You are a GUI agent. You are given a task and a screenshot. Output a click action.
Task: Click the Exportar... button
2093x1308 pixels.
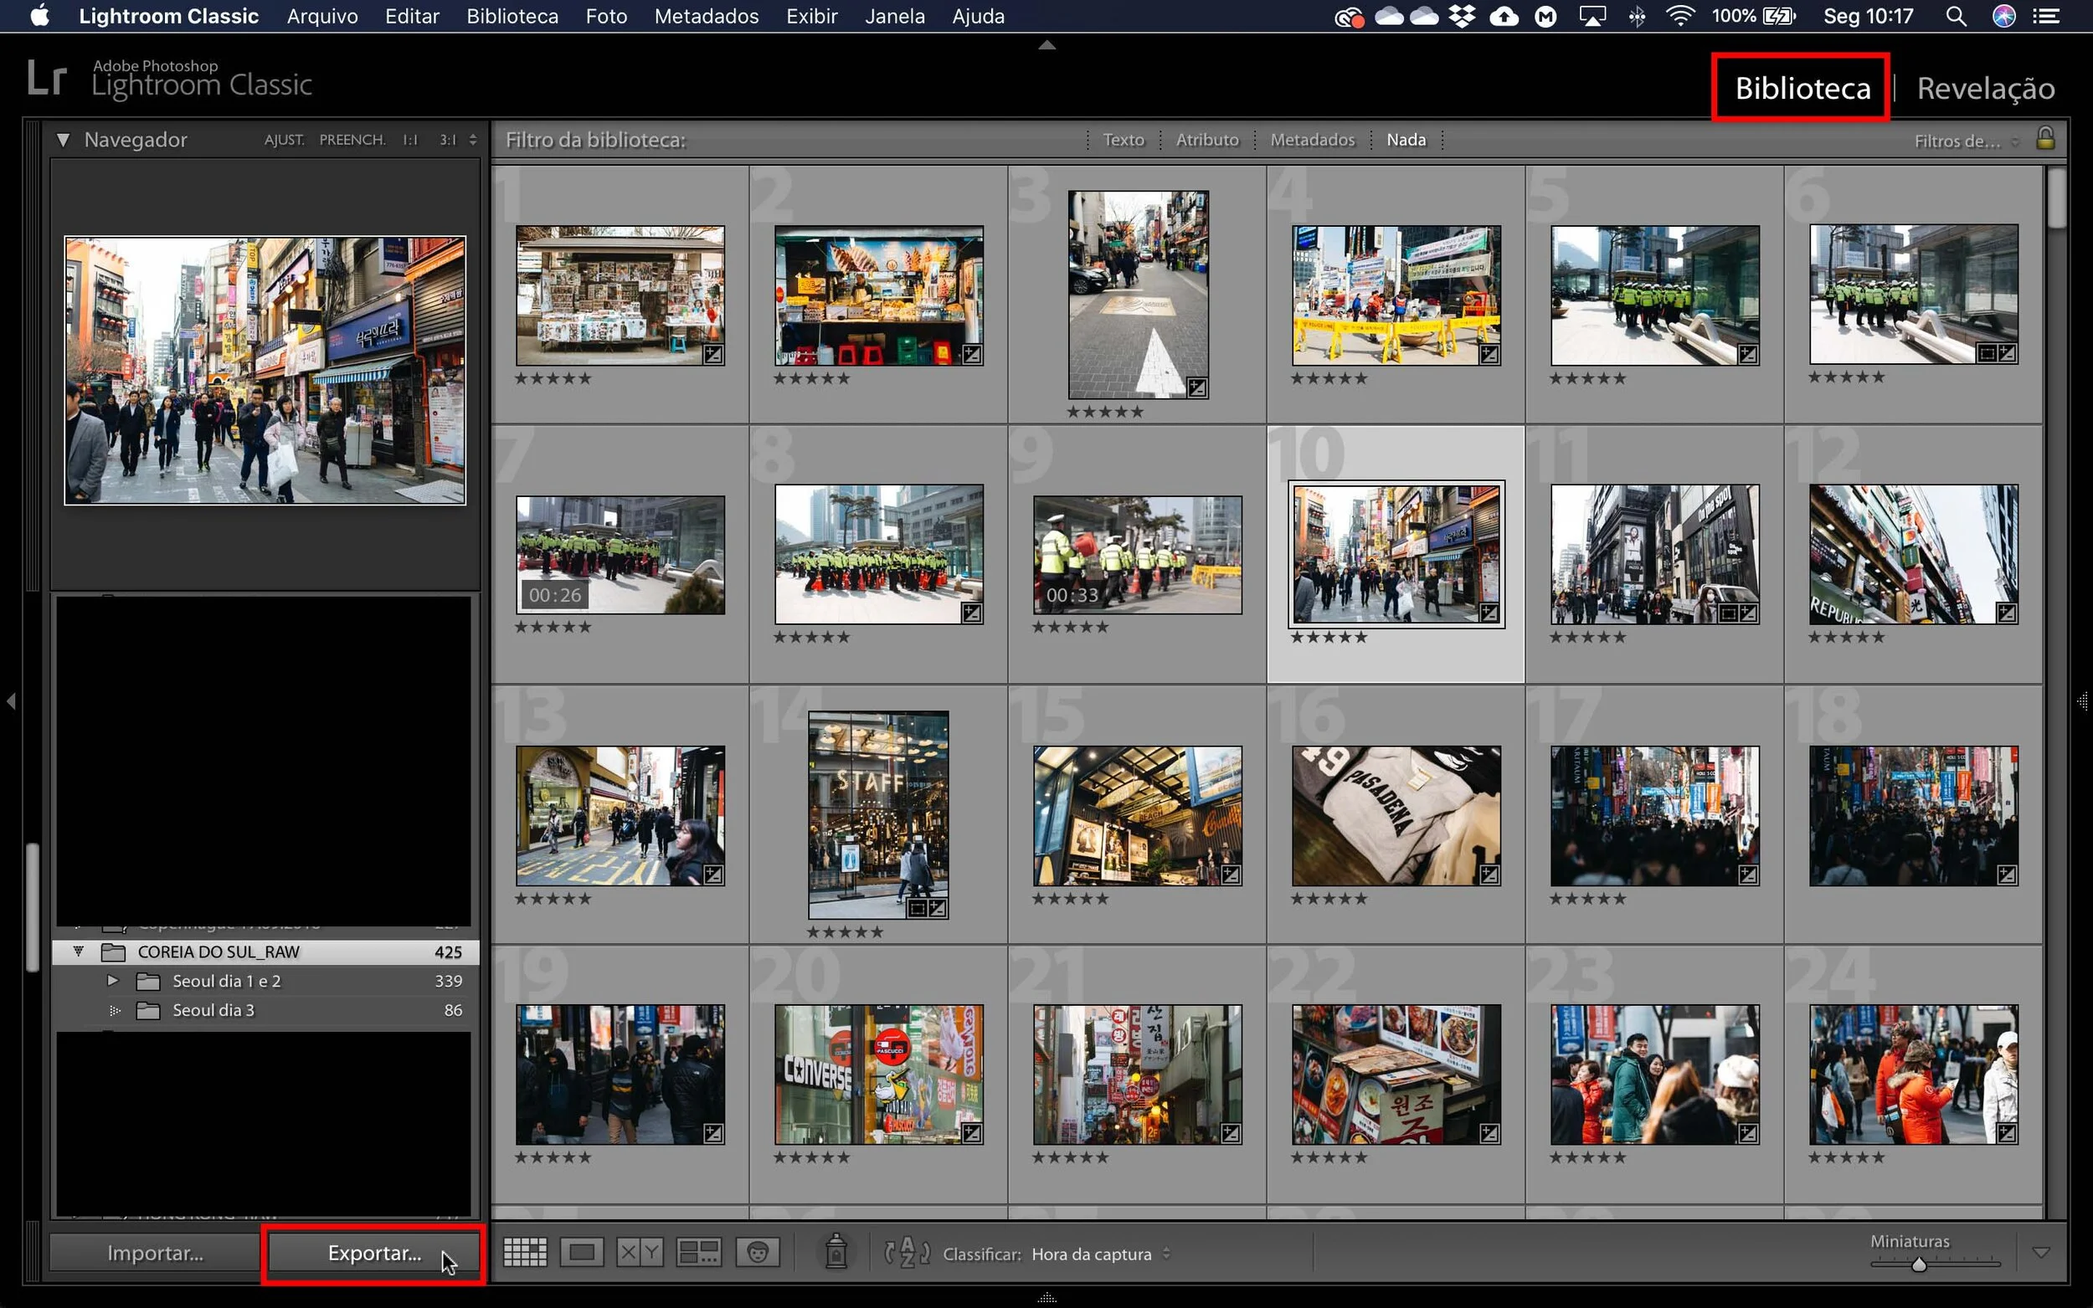click(373, 1253)
